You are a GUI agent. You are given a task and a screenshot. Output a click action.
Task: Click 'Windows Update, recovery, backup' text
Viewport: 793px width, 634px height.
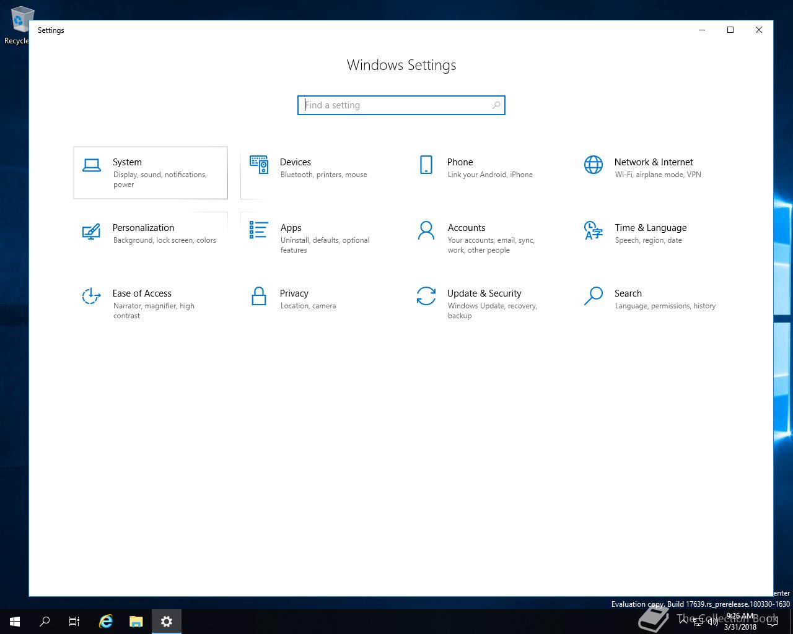[492, 311]
